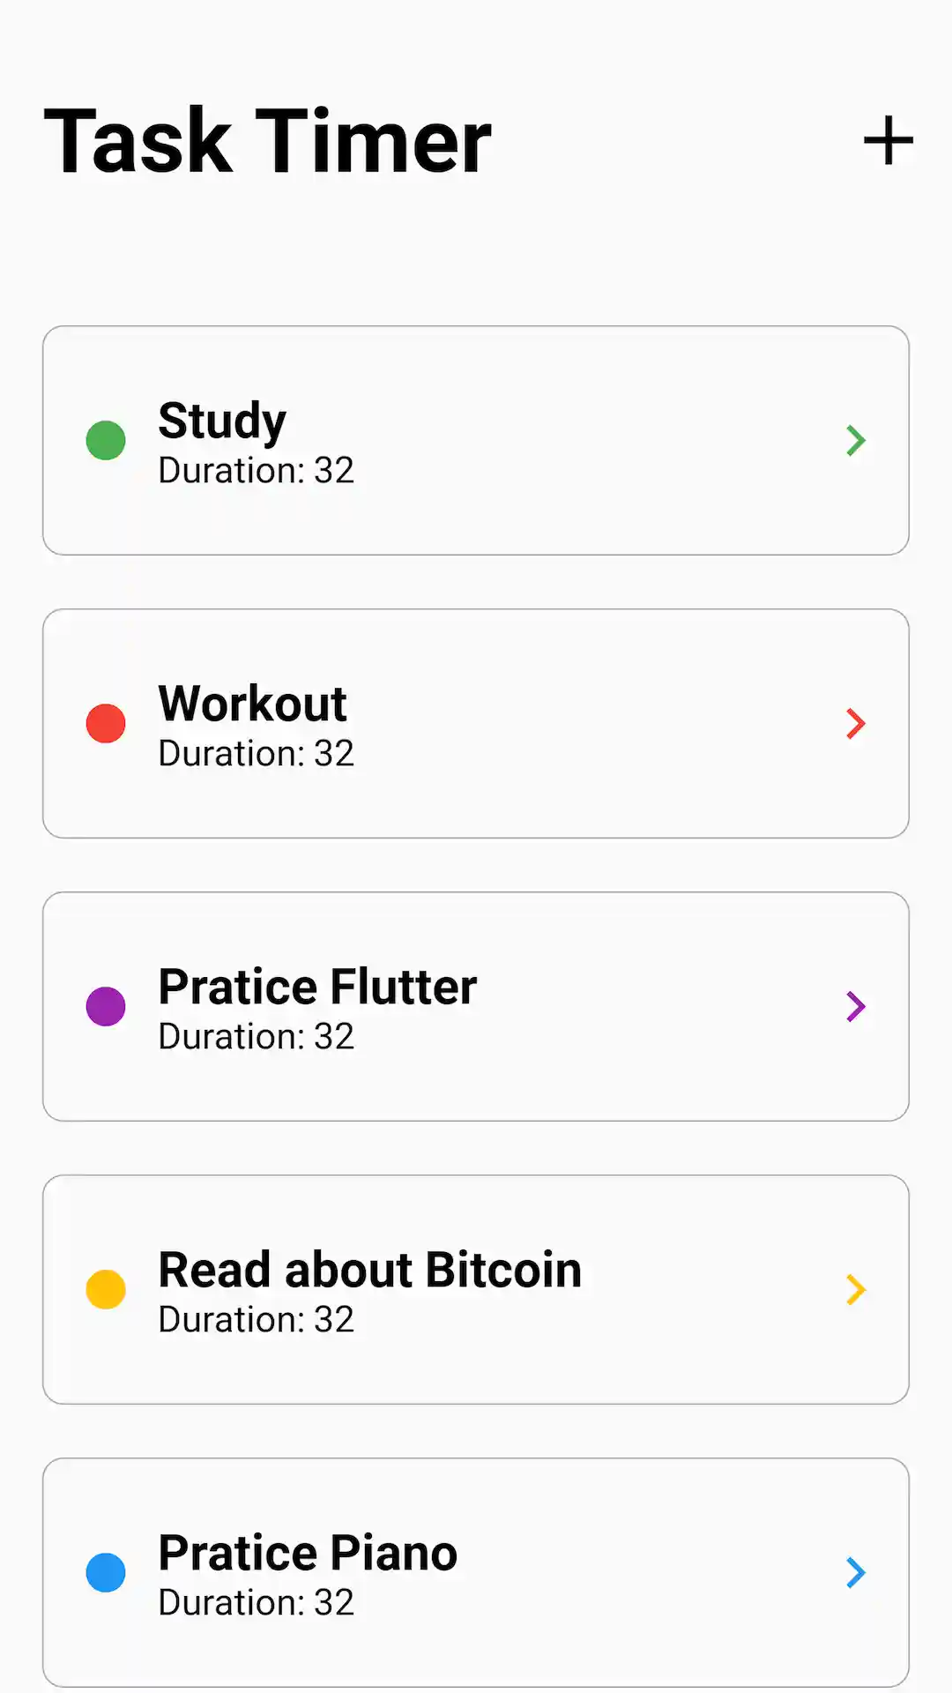The width and height of the screenshot is (952, 1693).
Task: Click the blue chevron on Pratice Piano
Action: 855,1572
